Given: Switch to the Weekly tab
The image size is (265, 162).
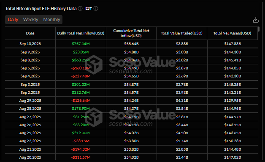Looking at the screenshot, I should (x=30, y=19).
